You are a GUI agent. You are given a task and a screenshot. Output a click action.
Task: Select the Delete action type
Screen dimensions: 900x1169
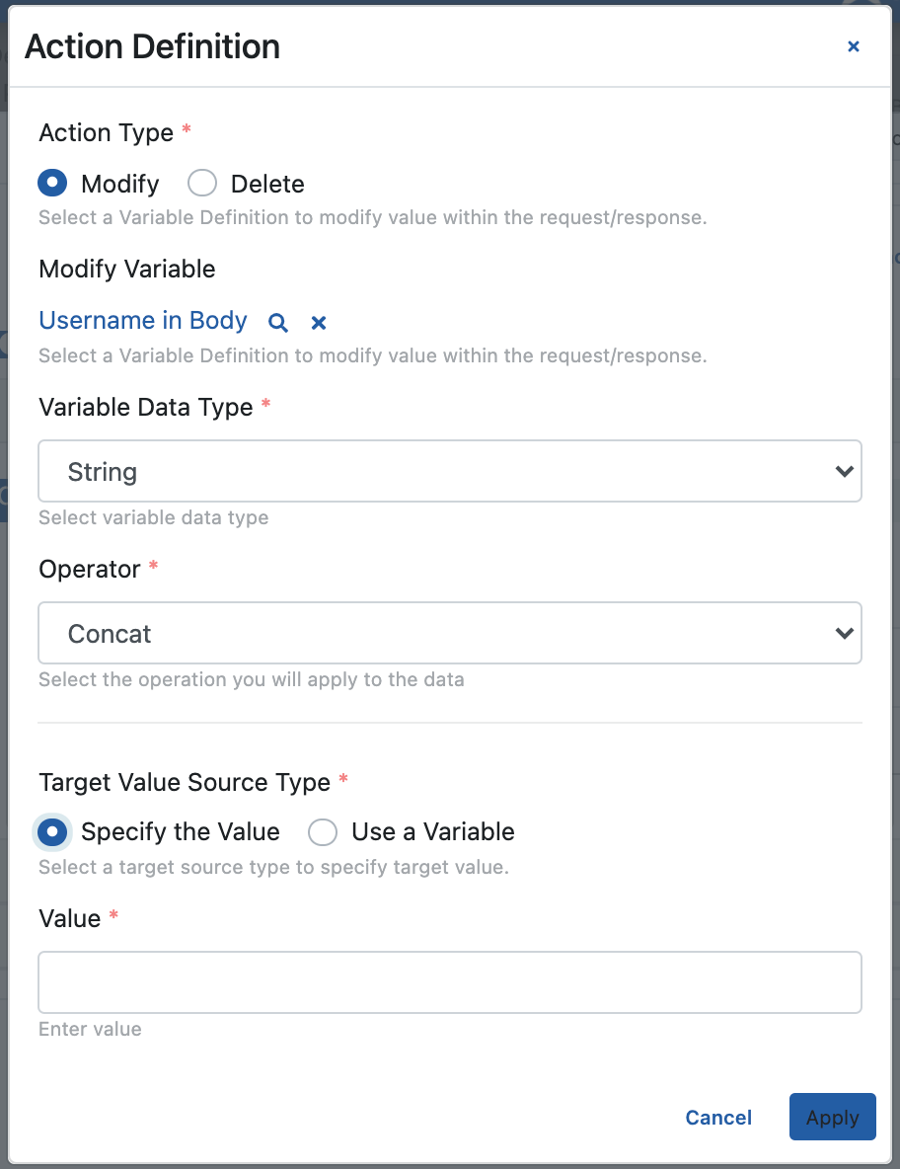pyautogui.click(x=202, y=184)
